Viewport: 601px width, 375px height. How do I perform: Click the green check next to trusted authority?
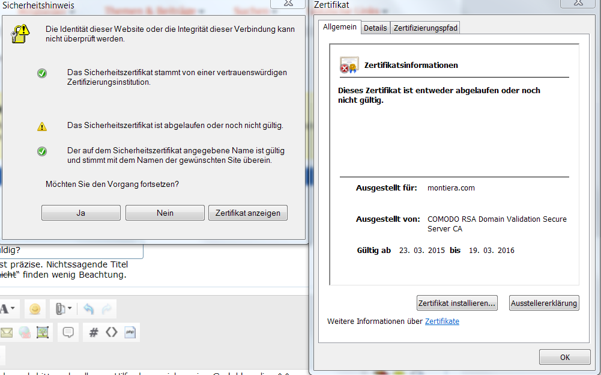(42, 73)
